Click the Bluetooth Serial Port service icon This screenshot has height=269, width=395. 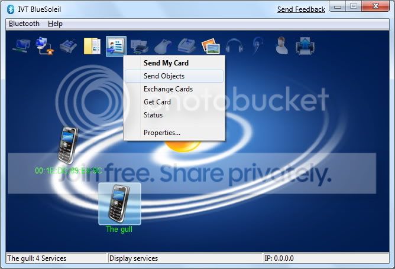68,46
